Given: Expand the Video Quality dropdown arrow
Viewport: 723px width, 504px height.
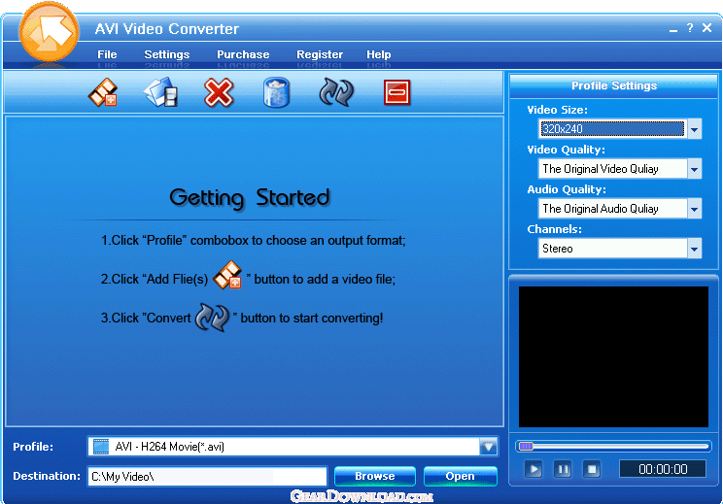Looking at the screenshot, I should click(695, 169).
